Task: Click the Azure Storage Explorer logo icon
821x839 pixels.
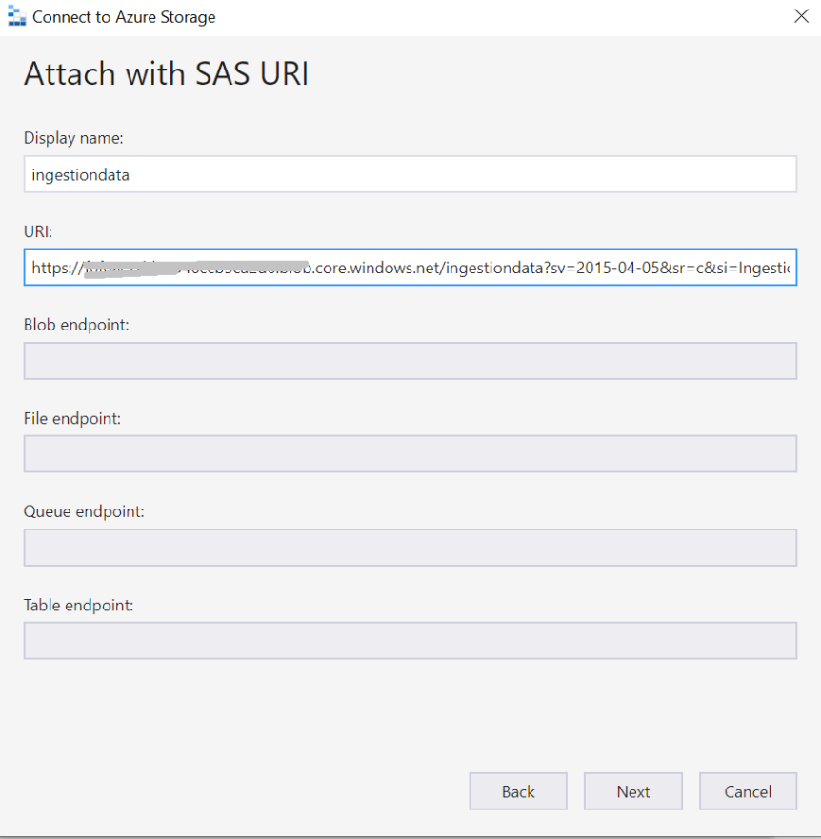Action: (16, 16)
